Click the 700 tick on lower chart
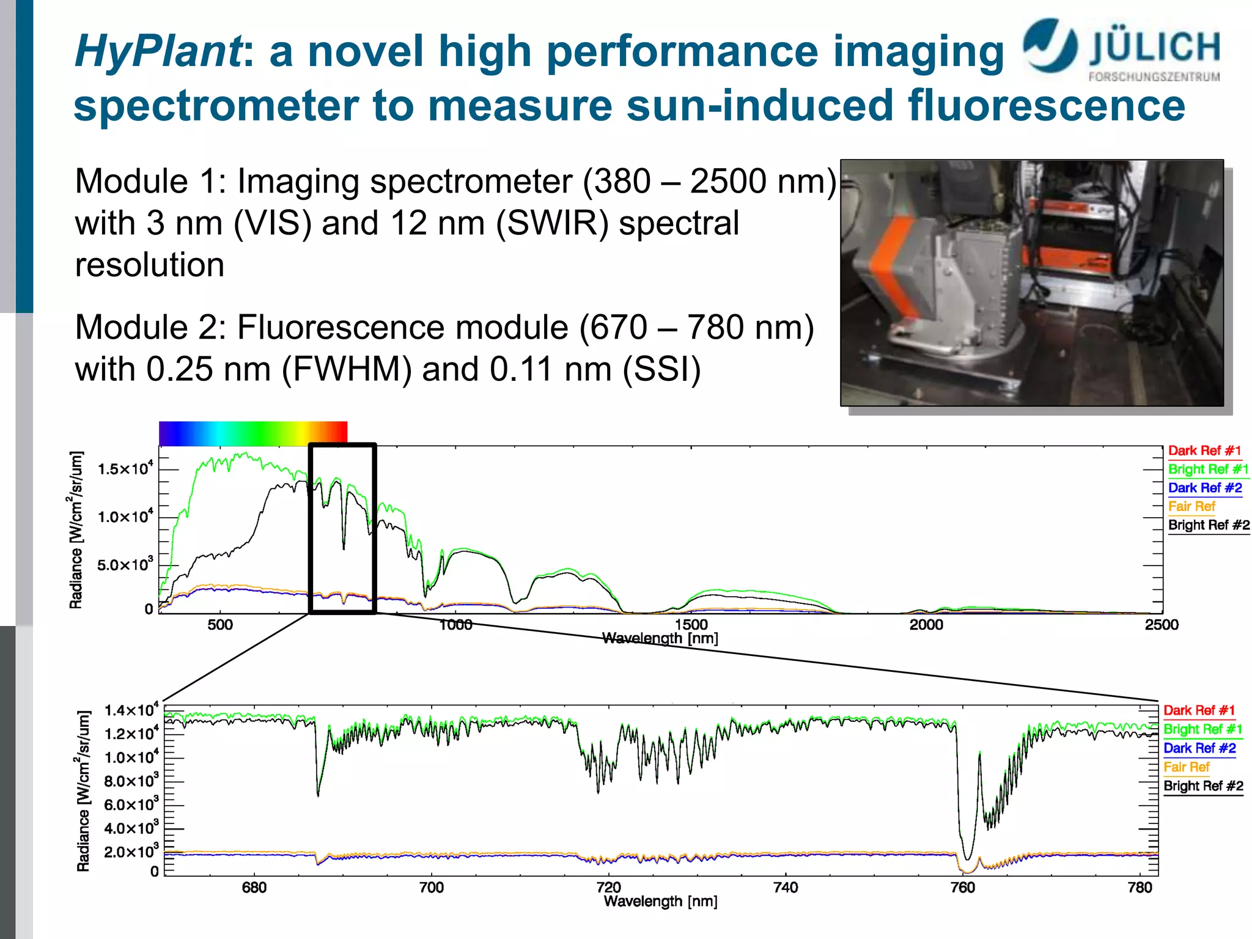This screenshot has height=939, width=1252. pos(432,888)
